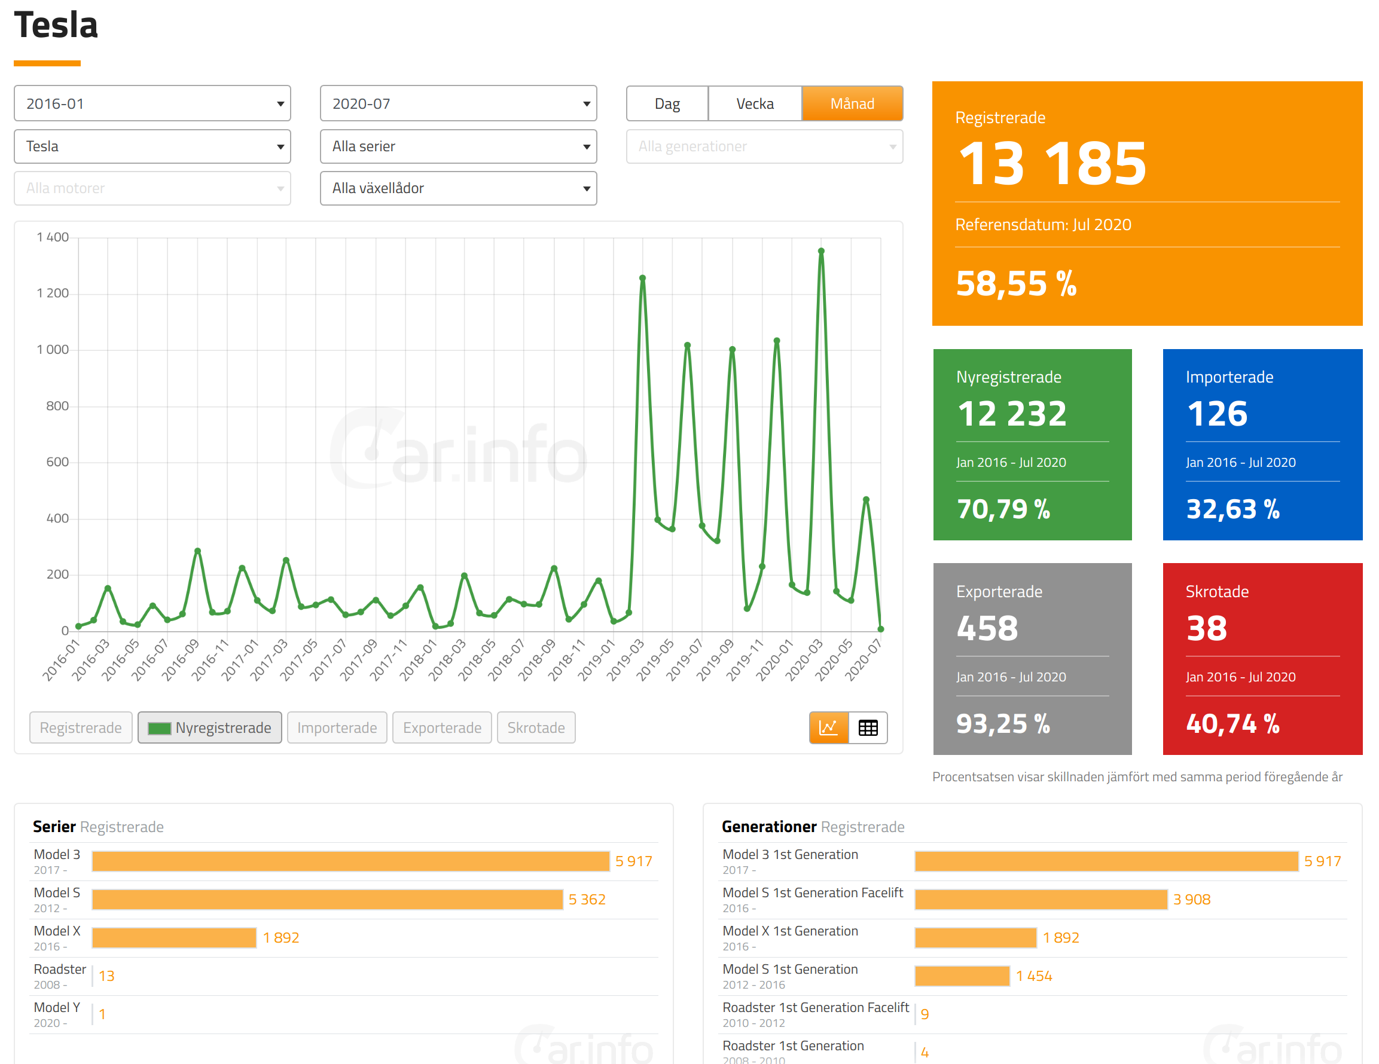Select the Dag period tab
Screen dimensions: 1379x1064
[x=667, y=103]
